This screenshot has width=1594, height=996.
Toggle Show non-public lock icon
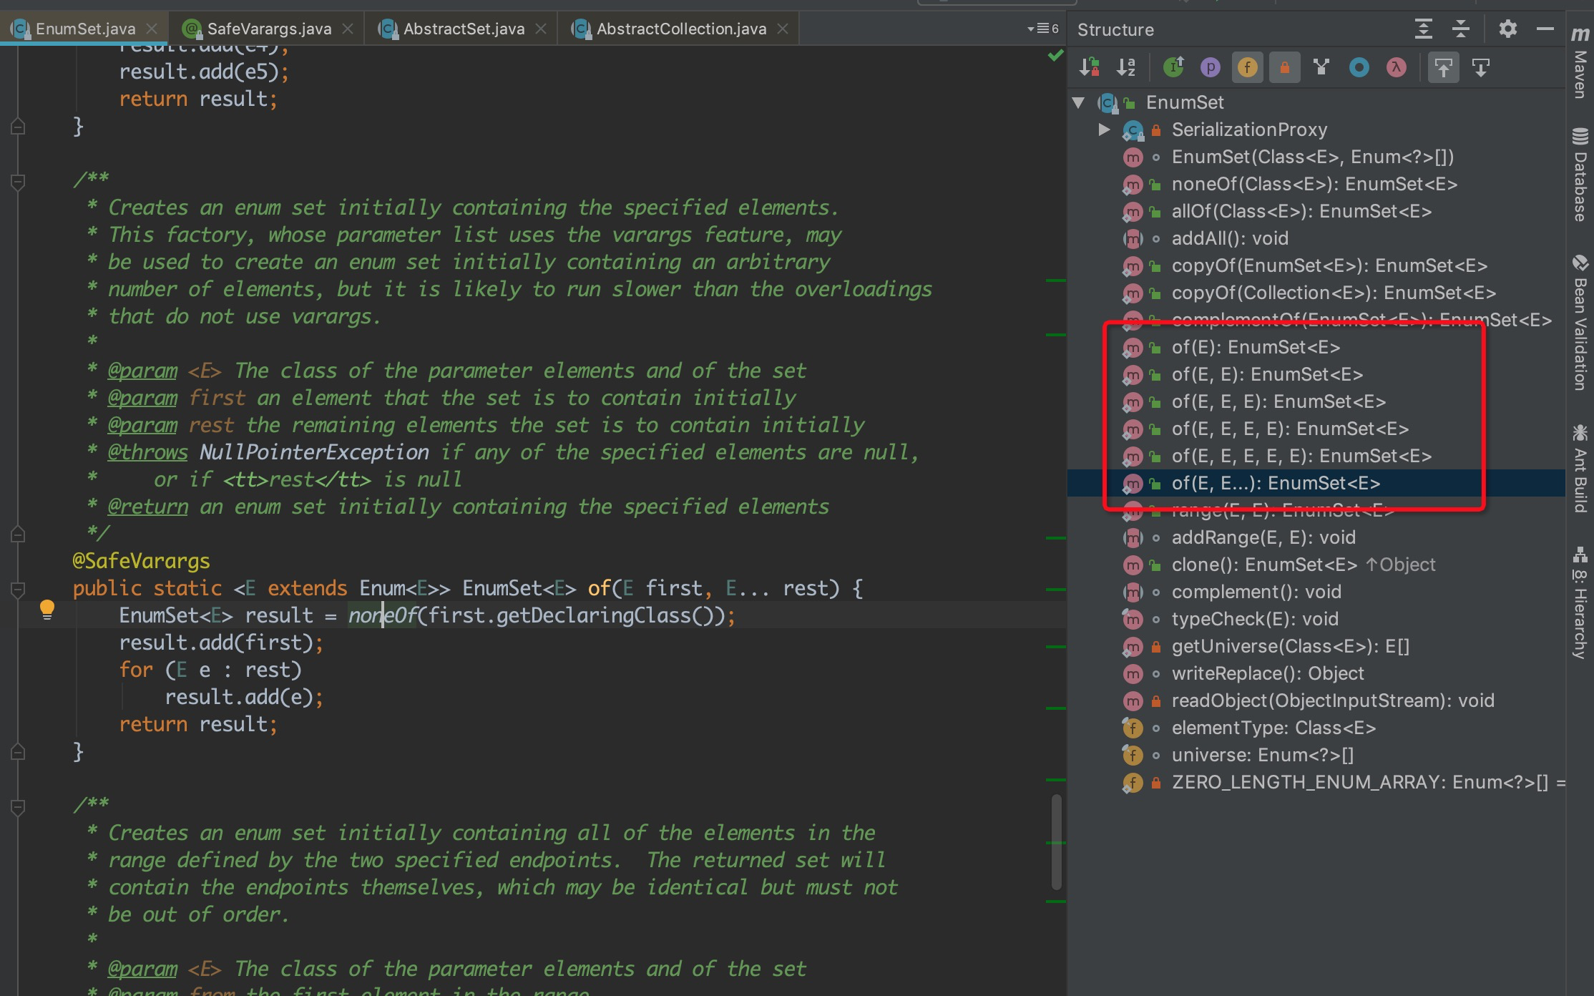pyautogui.click(x=1285, y=67)
